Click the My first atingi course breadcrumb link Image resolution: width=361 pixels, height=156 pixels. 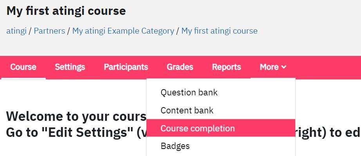[219, 31]
